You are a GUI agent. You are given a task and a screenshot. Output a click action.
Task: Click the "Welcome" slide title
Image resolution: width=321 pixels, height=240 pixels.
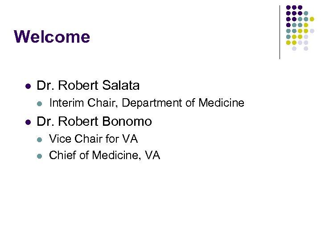pos(52,37)
